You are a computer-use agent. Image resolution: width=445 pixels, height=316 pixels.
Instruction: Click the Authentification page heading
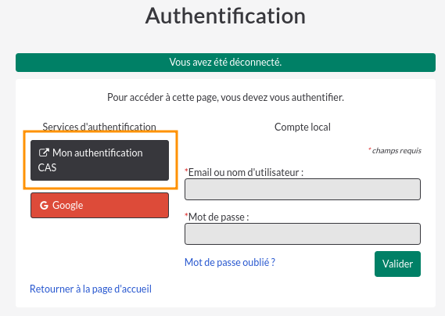click(x=225, y=16)
